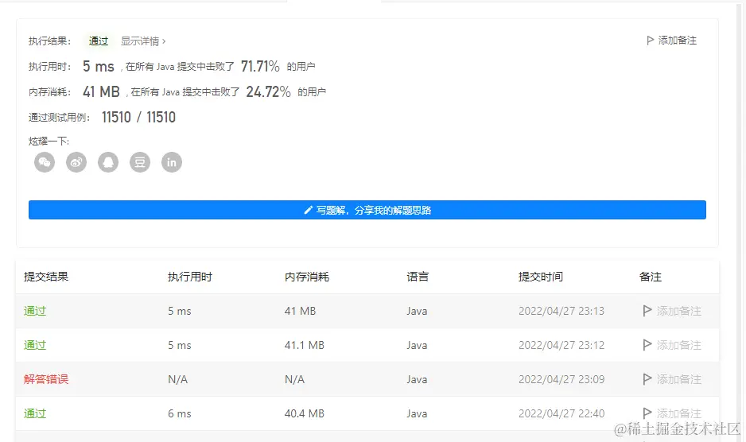Screen dimensions: 746x442
Task: Click flag icon in the 23:09 submission row
Action: [x=647, y=379]
